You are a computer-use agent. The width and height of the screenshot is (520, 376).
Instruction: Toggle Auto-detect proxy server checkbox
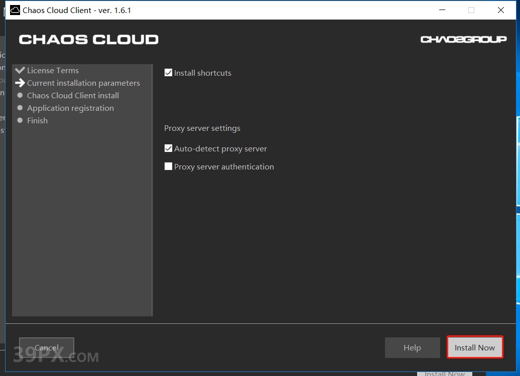tap(169, 148)
